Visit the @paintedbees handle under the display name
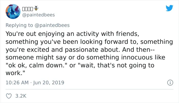 38,15
